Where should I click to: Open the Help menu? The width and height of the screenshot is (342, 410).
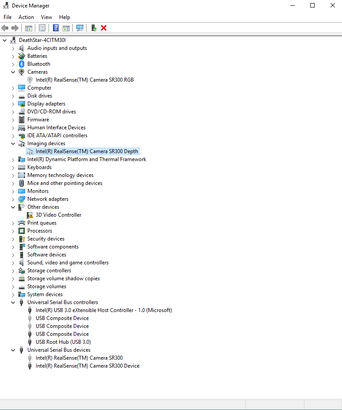(64, 17)
